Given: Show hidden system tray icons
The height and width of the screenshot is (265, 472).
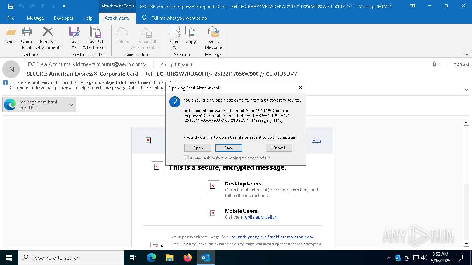Looking at the screenshot, I should 389,258.
